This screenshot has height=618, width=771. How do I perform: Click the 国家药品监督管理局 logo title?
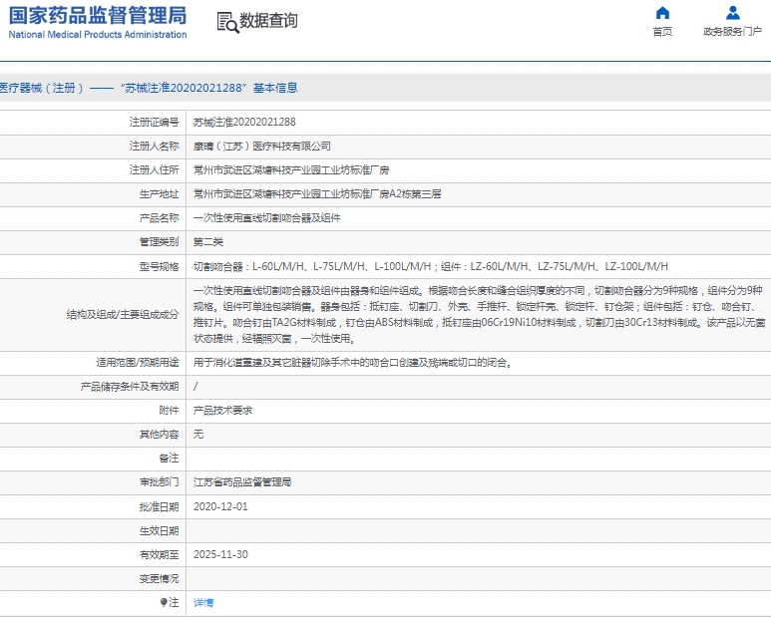pos(98,16)
